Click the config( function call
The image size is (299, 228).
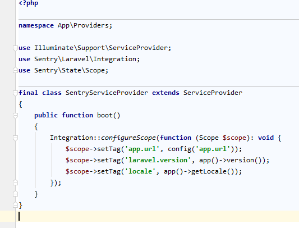pos(181,149)
